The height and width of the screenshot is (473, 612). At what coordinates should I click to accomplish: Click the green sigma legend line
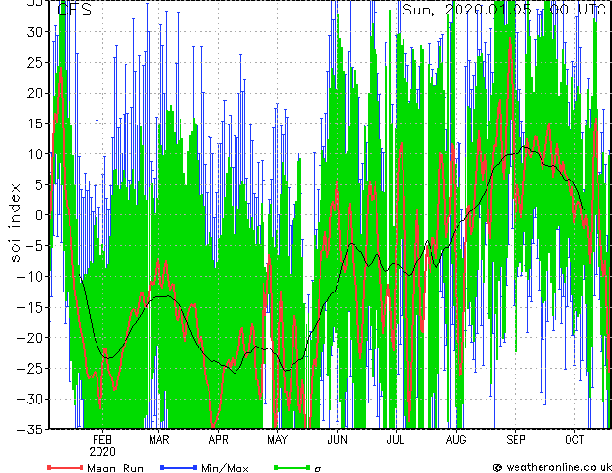point(292,467)
